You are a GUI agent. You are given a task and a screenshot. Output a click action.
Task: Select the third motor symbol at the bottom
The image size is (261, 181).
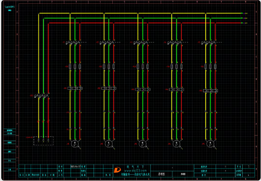pos(143,143)
